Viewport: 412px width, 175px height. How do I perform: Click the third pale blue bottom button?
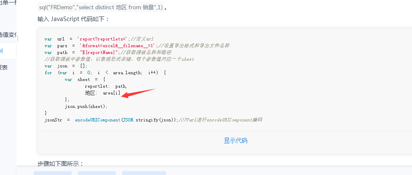(x=144, y=173)
